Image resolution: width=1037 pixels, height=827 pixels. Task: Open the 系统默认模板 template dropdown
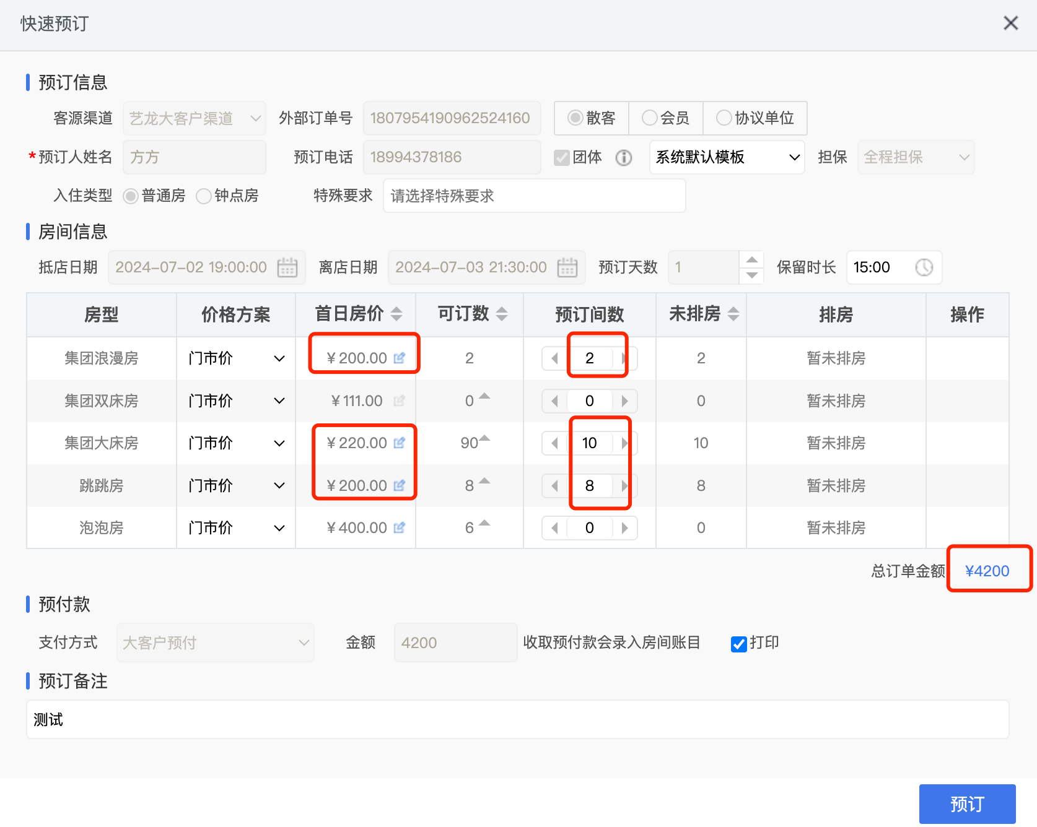[x=727, y=157]
